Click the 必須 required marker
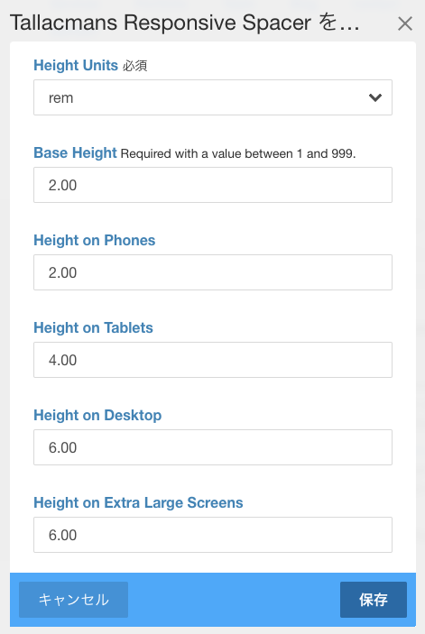Viewport: 425px width, 634px height. point(134,66)
